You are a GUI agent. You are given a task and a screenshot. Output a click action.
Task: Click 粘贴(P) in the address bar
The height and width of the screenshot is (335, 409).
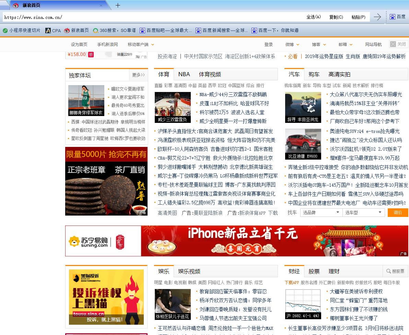[x=359, y=17]
